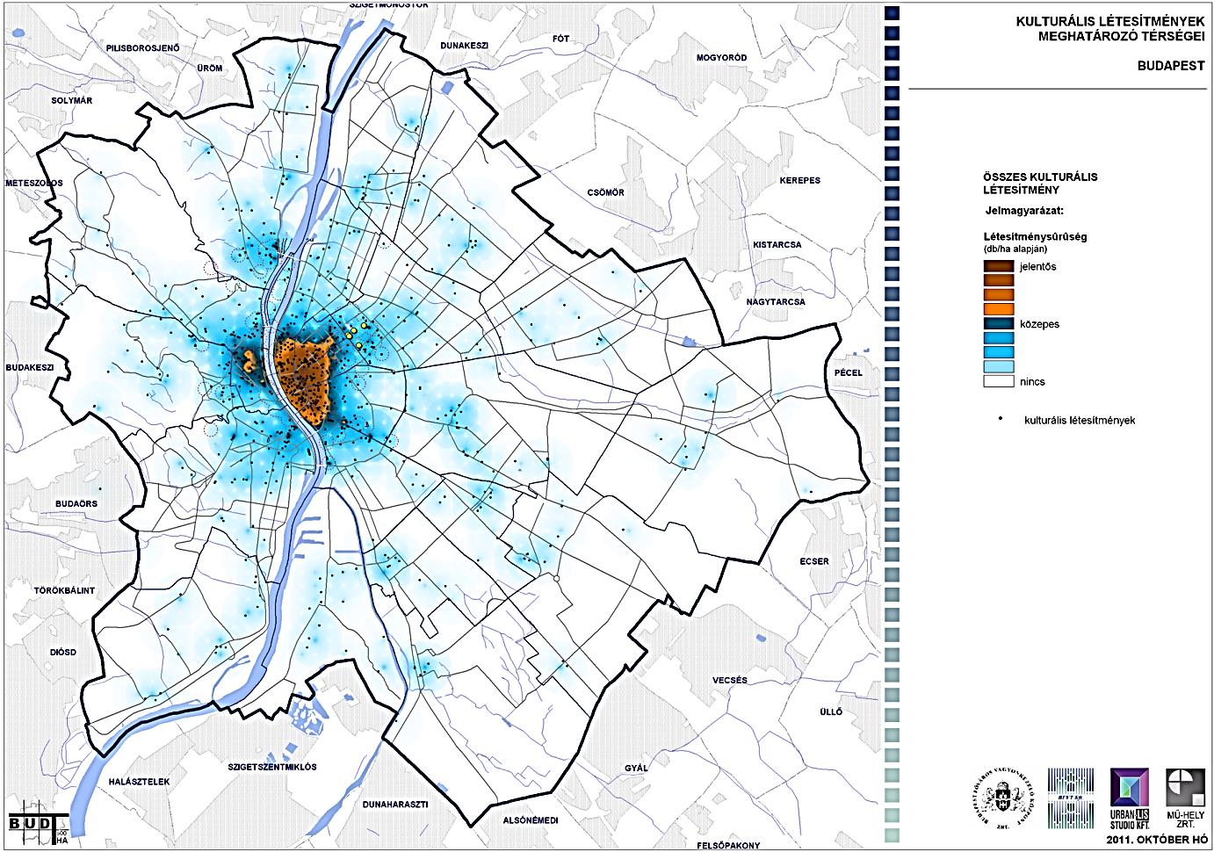Screen dimensions: 1214x852
Task: Click the 'Jelmagyarázat:' label
Action: tap(1025, 212)
